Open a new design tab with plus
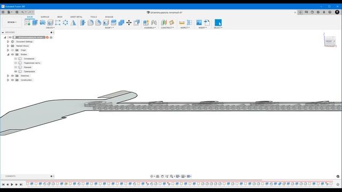 (300, 12)
